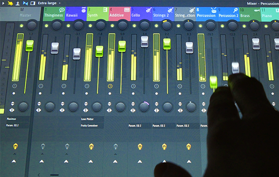Open the Extra large view size dropdown

tap(50, 3)
